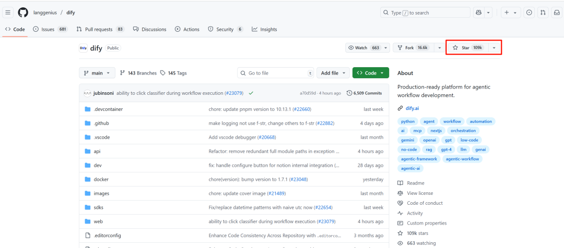The image size is (564, 248).
Task: Expand the Fork options dropdown arrow
Action: click(x=440, y=48)
